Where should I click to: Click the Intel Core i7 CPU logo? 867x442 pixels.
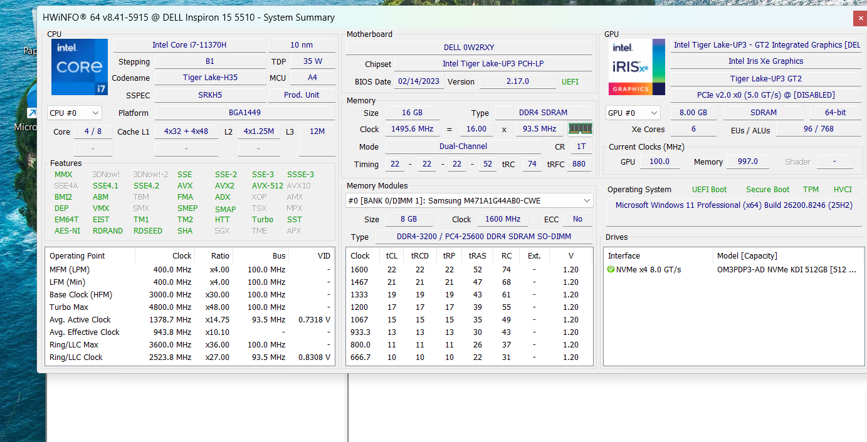80,67
